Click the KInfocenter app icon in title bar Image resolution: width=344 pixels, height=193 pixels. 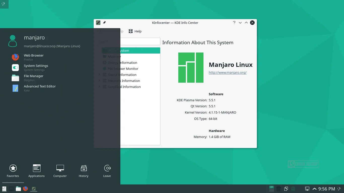pyautogui.click(x=98, y=23)
